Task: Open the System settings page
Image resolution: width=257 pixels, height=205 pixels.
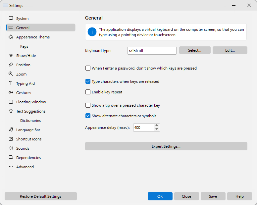Action: [41, 18]
